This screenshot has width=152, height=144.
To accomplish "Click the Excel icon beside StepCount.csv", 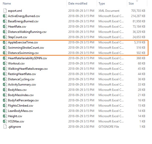I will coord(5,37).
